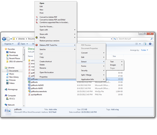This screenshot has height=135, width=157.
Task: Click the quickpdftools PNG file icon
Action: [x=29, y=94]
